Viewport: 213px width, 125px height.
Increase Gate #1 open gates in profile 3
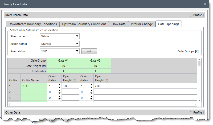[x=59, y=97]
